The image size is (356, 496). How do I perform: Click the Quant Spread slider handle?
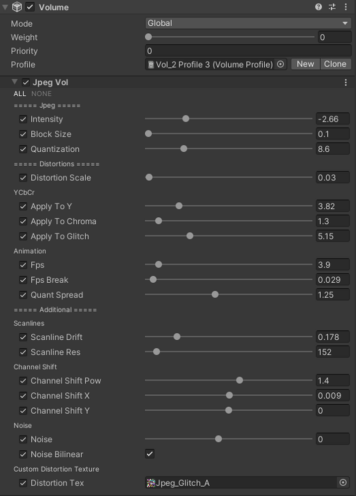(x=215, y=295)
